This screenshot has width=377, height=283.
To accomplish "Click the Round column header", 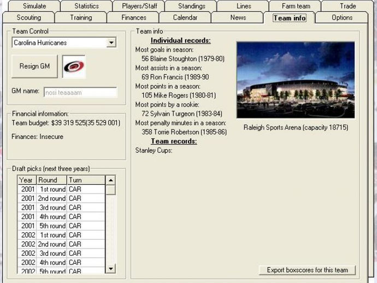I will (x=51, y=180).
